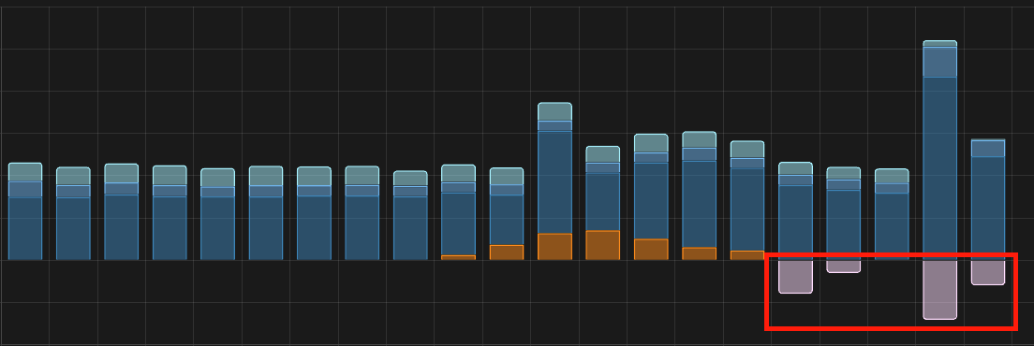Viewport: 1034px width, 346px height.
Task: Select the last bar's dark blue segment
Action: coord(988,208)
